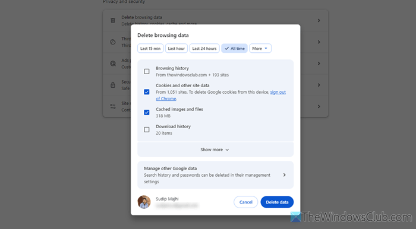The width and height of the screenshot is (416, 229).
Task: Select the Last 24 hours time range
Action: click(204, 49)
